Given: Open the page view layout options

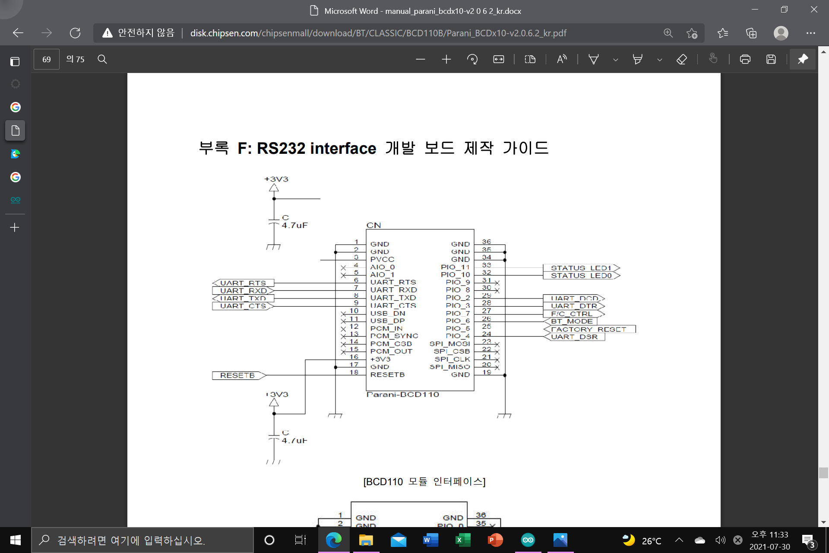Looking at the screenshot, I should (530, 59).
